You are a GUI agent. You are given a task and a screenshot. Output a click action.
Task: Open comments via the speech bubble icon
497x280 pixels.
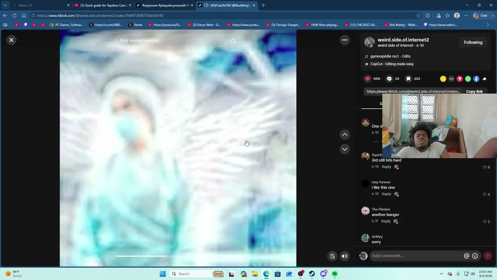[389, 79]
